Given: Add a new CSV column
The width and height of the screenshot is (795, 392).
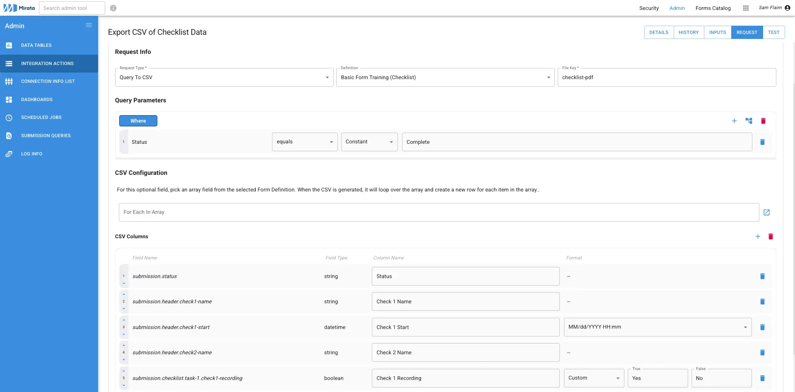Looking at the screenshot, I should [x=758, y=236].
